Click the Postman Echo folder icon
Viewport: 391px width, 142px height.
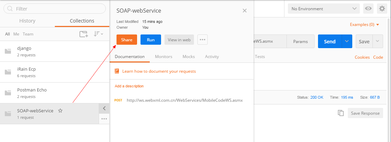8,93
